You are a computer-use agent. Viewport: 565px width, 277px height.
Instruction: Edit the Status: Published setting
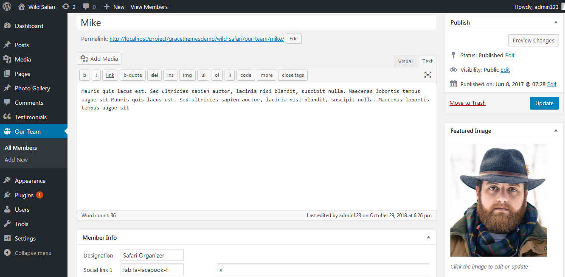(510, 55)
